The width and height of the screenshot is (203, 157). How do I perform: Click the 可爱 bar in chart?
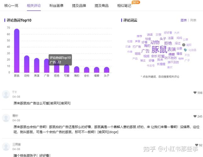[x=67, y=68]
